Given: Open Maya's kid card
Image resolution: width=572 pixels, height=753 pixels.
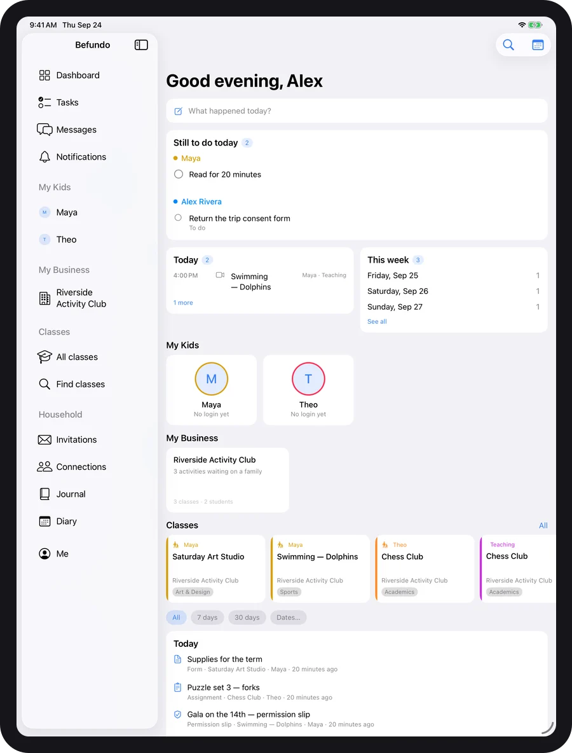Looking at the screenshot, I should [x=211, y=389].
